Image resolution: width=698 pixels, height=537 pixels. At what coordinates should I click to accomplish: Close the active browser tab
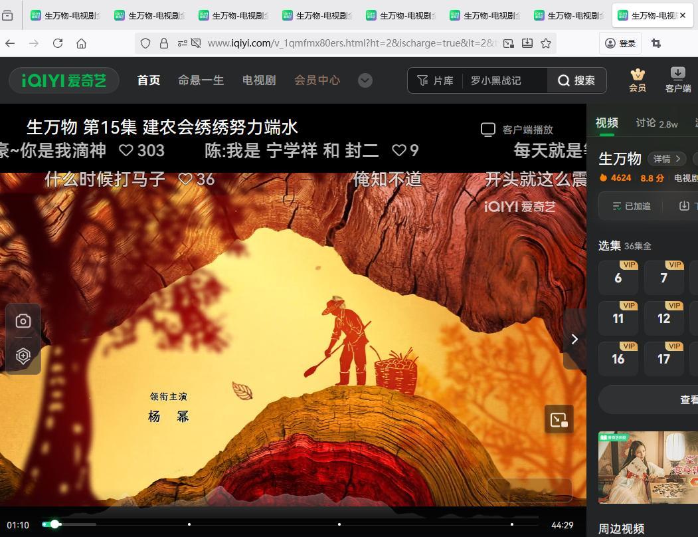683,15
